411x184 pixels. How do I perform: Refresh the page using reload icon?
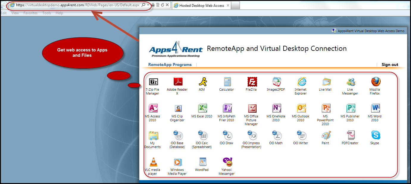click(162, 5)
